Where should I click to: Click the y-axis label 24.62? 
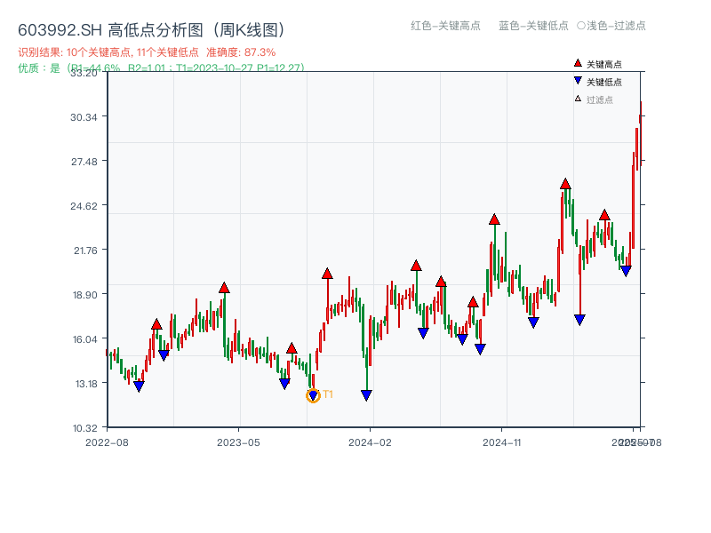[84, 206]
